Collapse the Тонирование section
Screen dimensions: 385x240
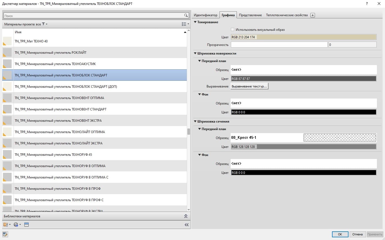[195, 22]
